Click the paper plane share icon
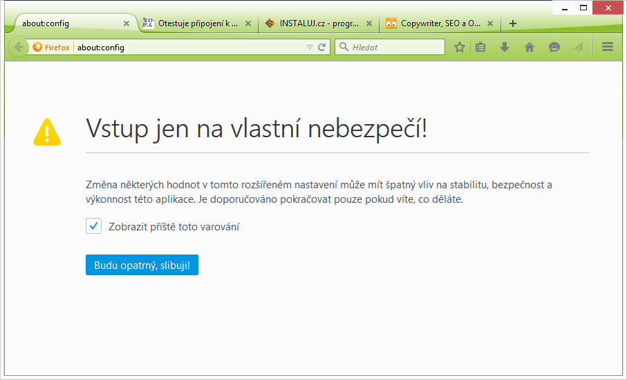627x380 pixels. tap(578, 47)
